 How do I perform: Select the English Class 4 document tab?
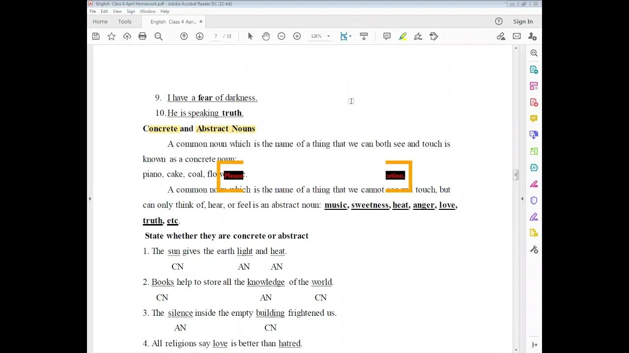[173, 22]
